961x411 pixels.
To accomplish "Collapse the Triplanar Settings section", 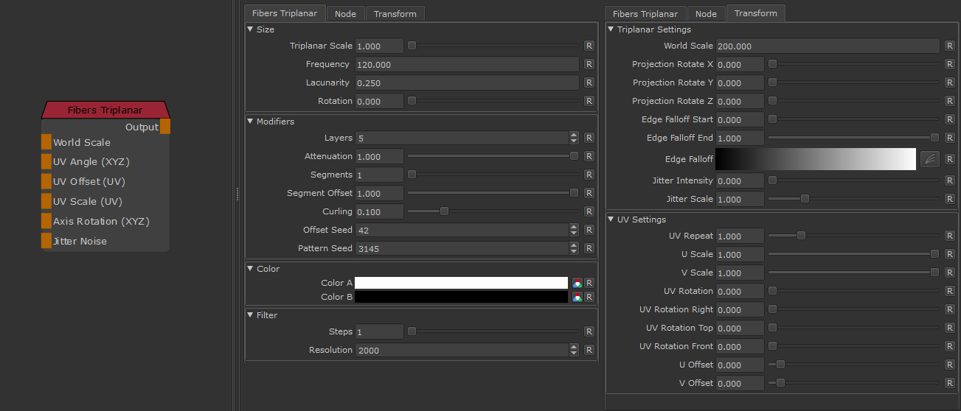I will click(x=611, y=29).
